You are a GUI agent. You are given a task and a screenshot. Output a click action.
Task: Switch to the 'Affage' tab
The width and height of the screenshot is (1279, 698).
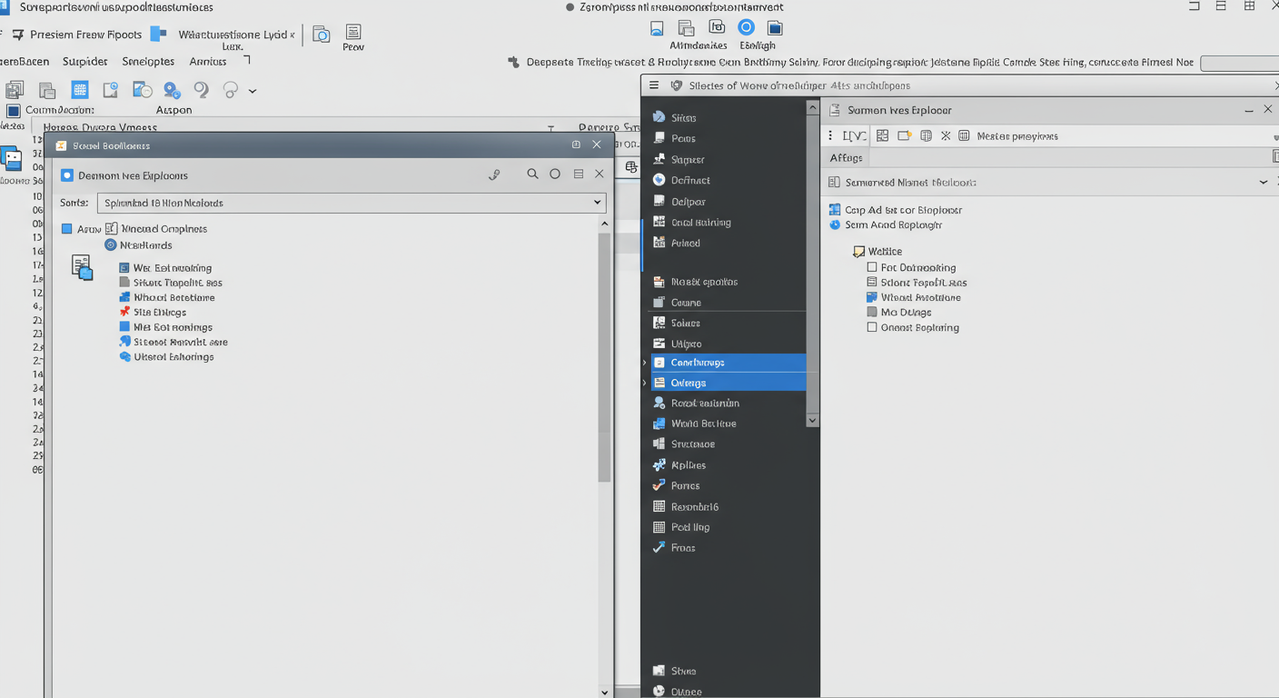point(846,158)
